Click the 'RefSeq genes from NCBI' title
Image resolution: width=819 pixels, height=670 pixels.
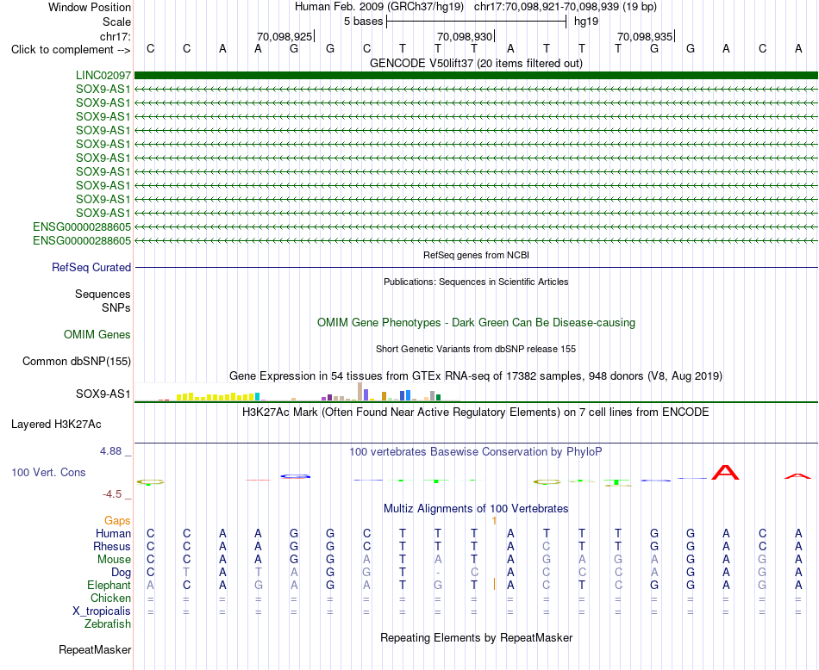click(x=476, y=255)
